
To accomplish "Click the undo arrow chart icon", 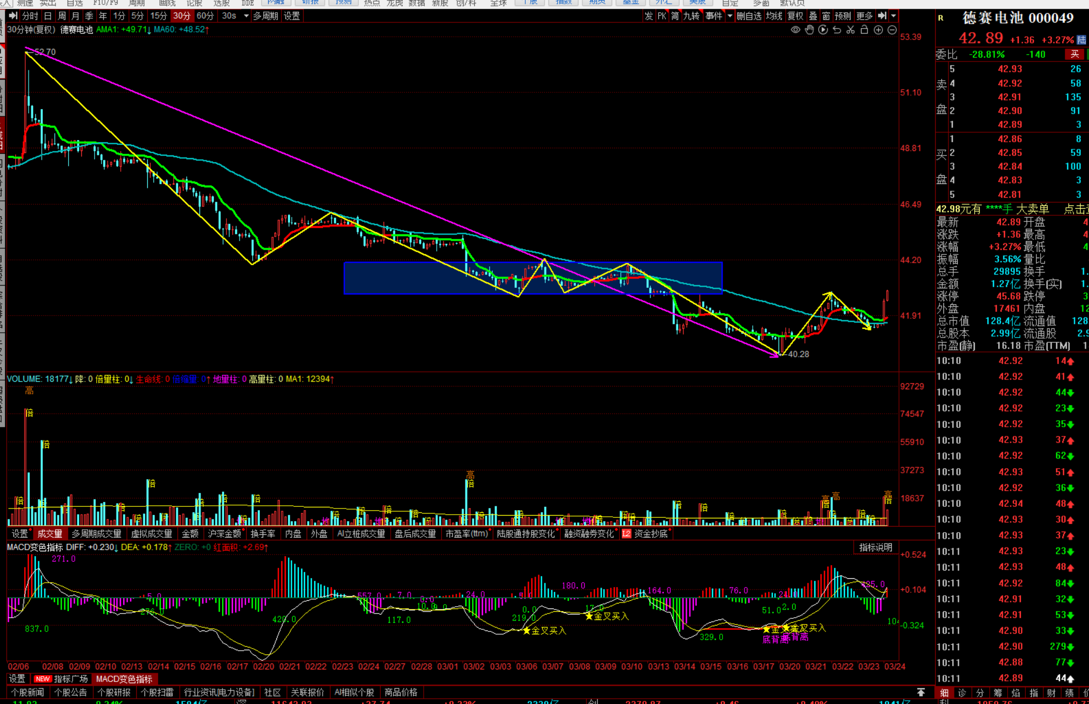I will point(837,30).
